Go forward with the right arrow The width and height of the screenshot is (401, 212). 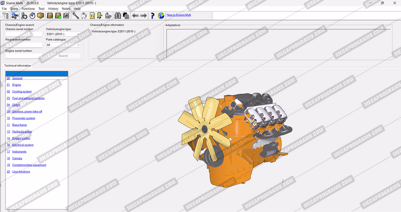tap(144, 16)
